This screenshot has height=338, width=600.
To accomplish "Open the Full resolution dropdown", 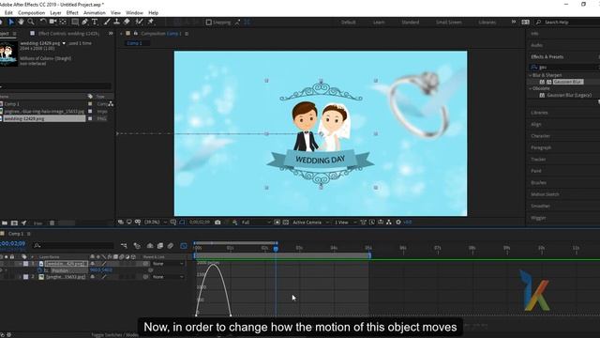I will [256, 223].
